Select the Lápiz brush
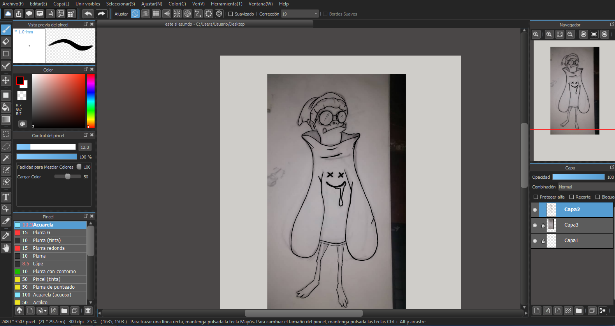615x326 pixels. coord(50,264)
